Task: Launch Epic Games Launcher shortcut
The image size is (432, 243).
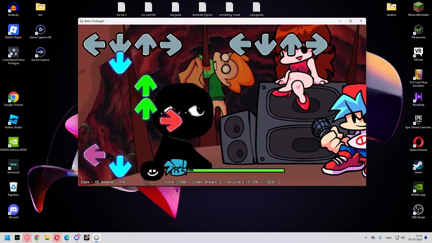Action: click(418, 122)
